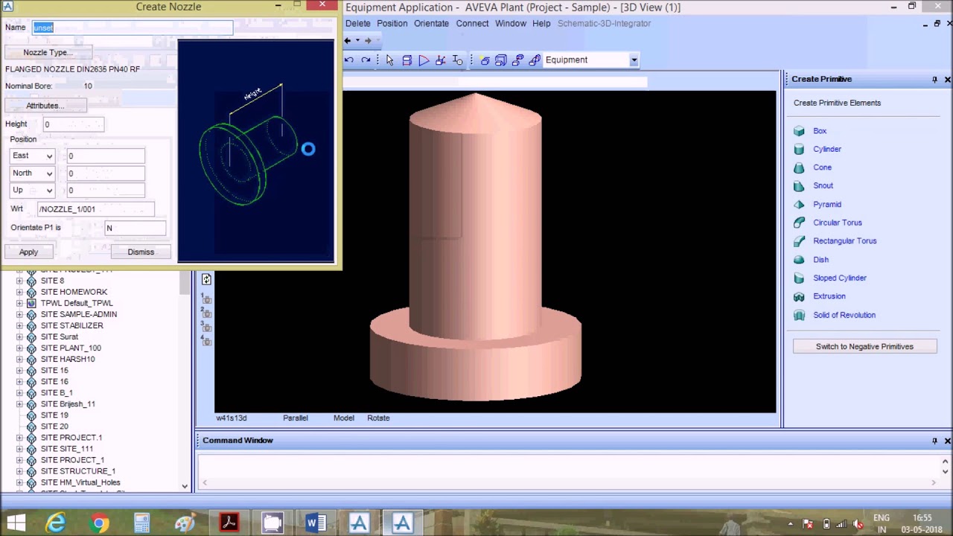953x536 pixels.
Task: Expand the SITE Brijesh_11 tree node
Action: 19,403
